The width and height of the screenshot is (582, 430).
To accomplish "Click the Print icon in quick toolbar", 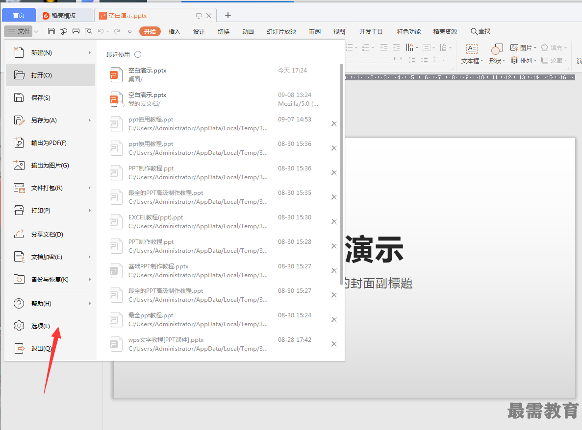I will pyautogui.click(x=76, y=31).
